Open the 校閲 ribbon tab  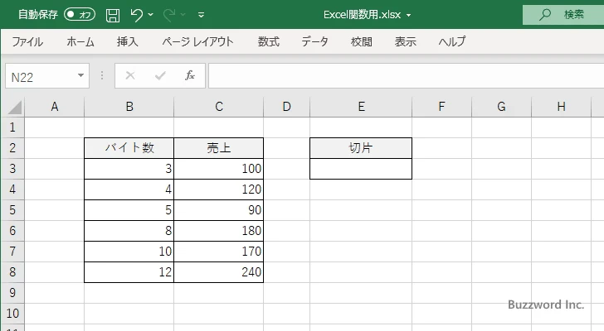click(362, 41)
